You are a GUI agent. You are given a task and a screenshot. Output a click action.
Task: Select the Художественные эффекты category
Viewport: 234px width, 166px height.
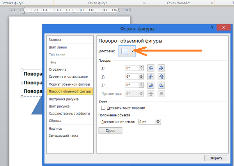(65, 113)
